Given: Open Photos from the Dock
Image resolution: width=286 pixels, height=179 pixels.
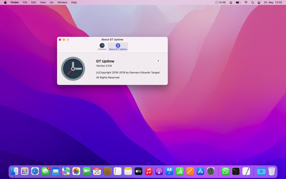Looking at the screenshot, I should [76, 171].
